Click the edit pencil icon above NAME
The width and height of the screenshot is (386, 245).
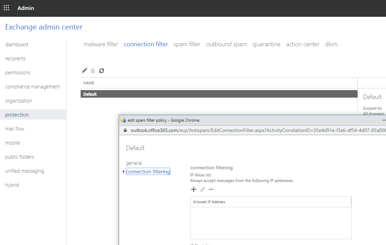[x=84, y=71]
